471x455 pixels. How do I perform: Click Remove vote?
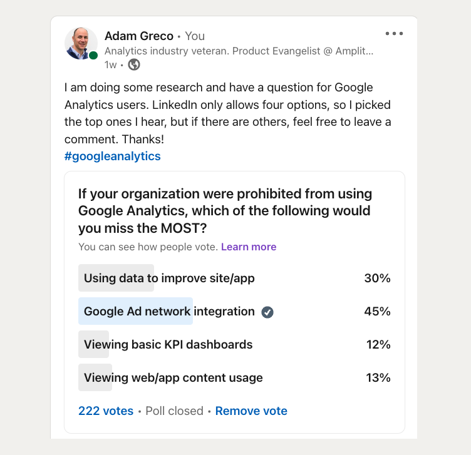251,411
